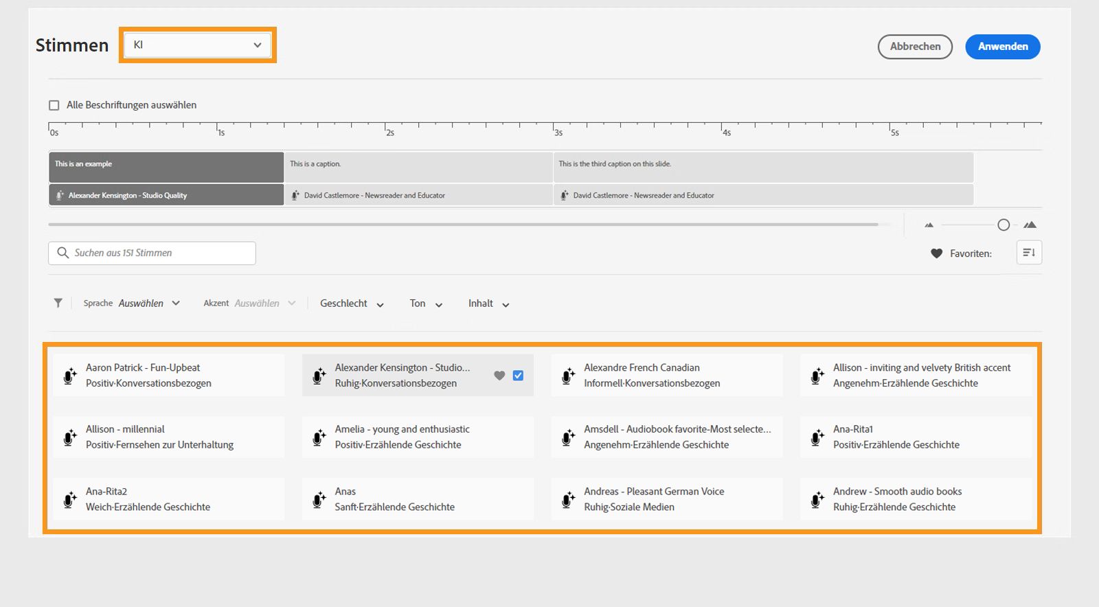The width and height of the screenshot is (1099, 607).
Task: Click the Anwenden button
Action: [1003, 47]
